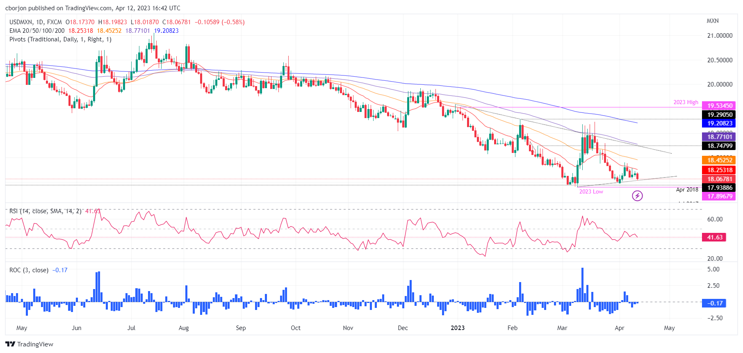Click the 2023 label on time axis
This screenshot has width=743, height=353.
coord(458,328)
